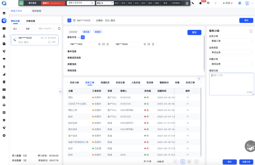Viewport: 255px width, 165px height.
Task: View details of the 客户投诉 row
Action: (x=188, y=136)
